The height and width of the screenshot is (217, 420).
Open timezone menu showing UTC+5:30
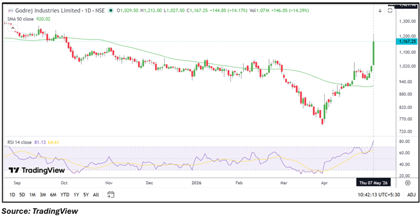pyautogui.click(x=378, y=195)
